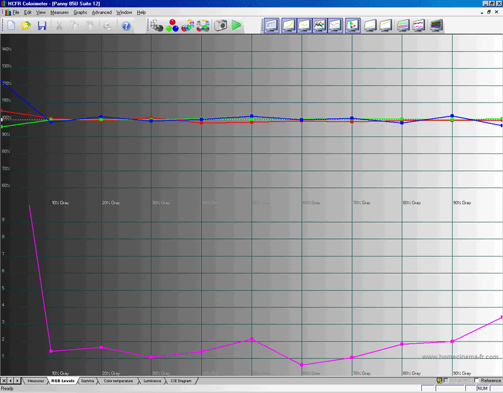Viewport: 503px width, 393px height.
Task: Create a new document with the blank page icon
Action: [11, 25]
